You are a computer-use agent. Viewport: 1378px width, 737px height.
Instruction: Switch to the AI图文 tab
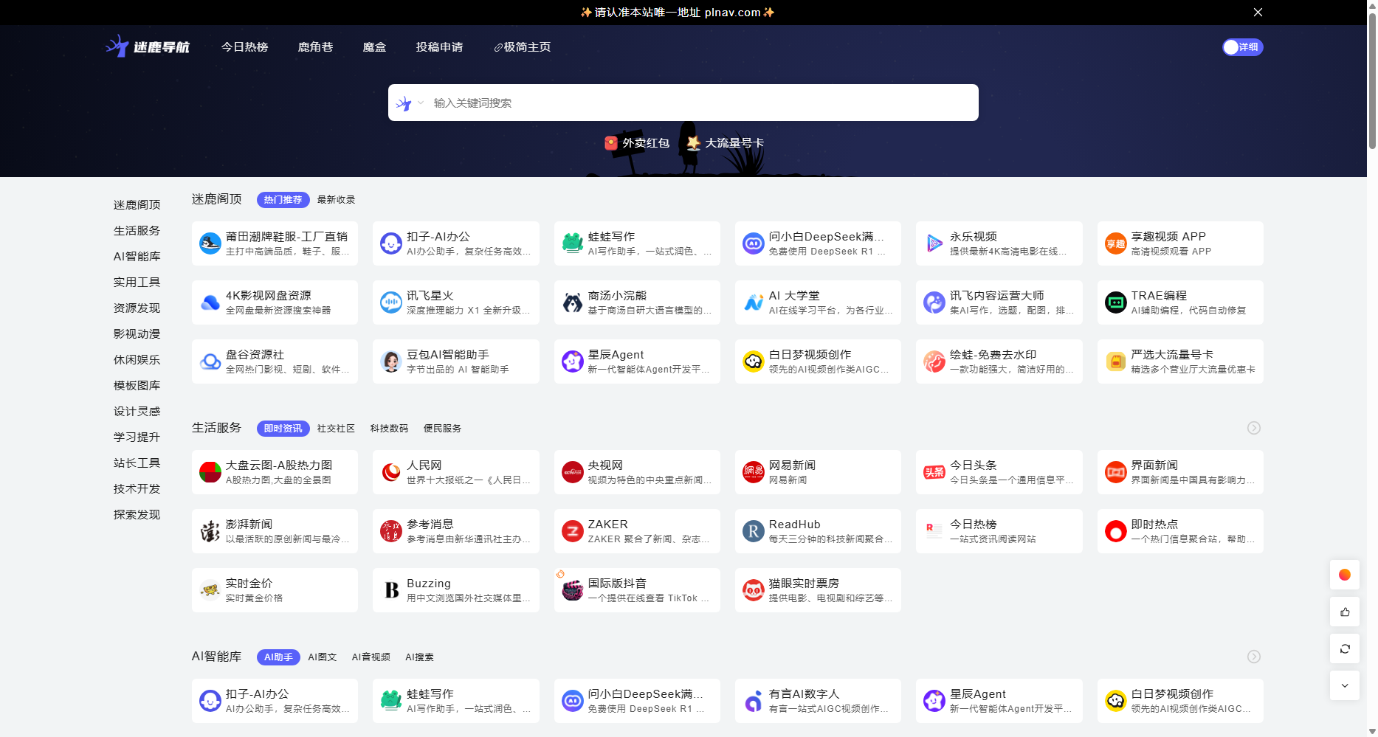coord(323,657)
